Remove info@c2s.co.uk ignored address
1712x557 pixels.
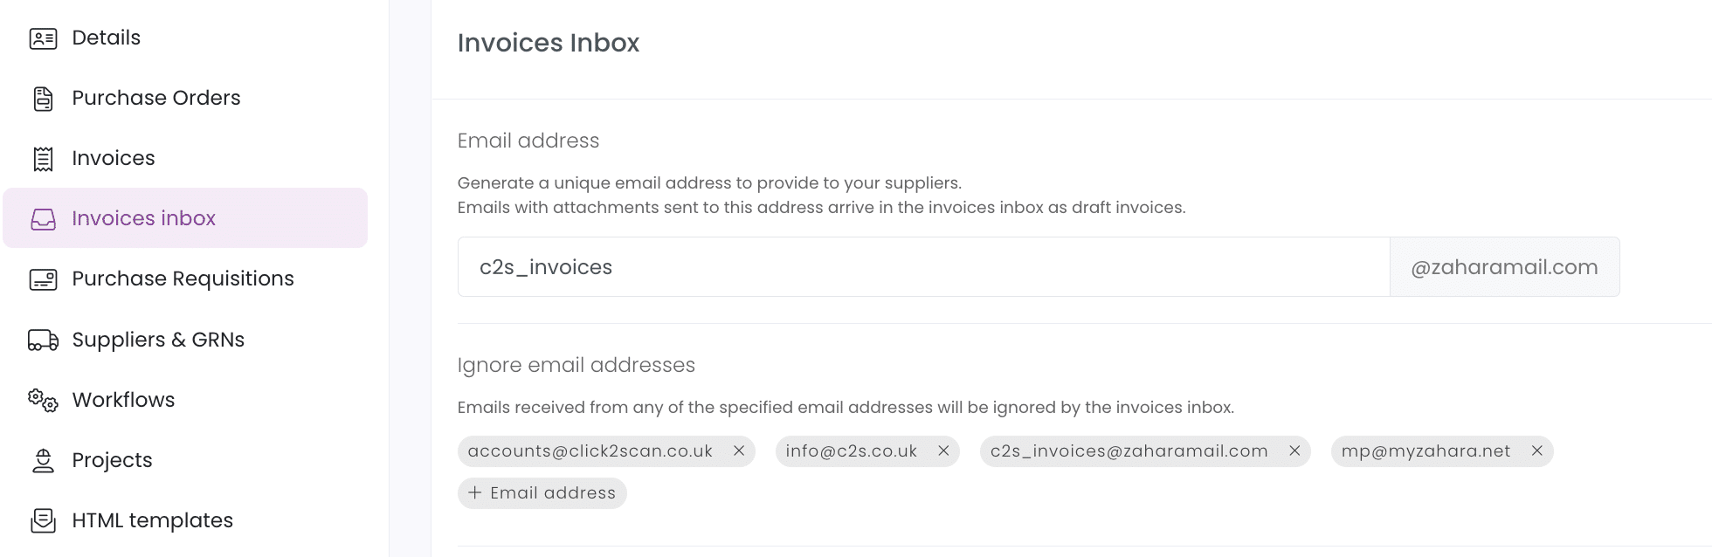coord(943,450)
